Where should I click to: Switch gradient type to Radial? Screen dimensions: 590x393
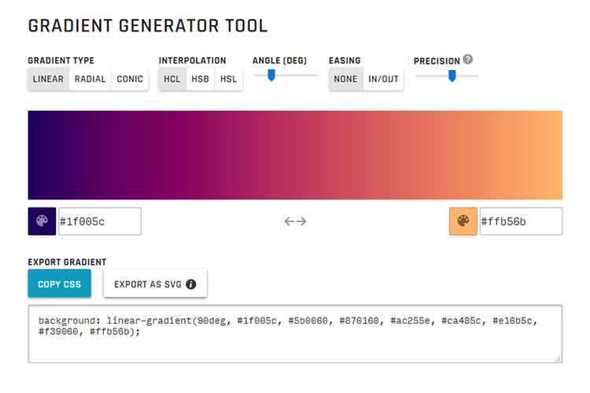pos(90,79)
